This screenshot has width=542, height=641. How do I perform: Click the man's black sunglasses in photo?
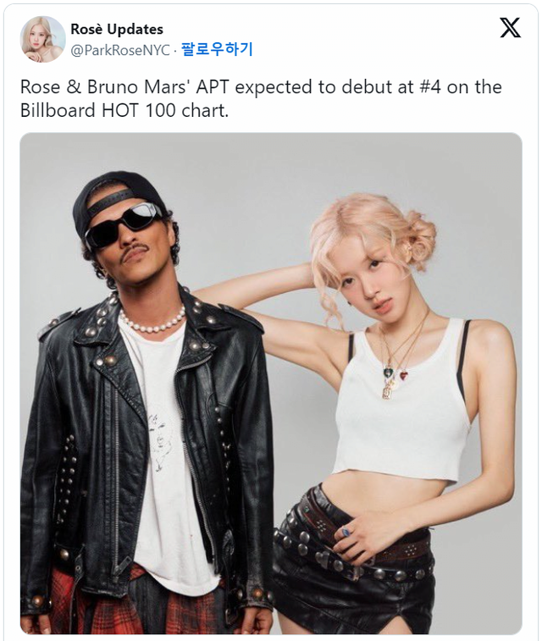point(124,223)
